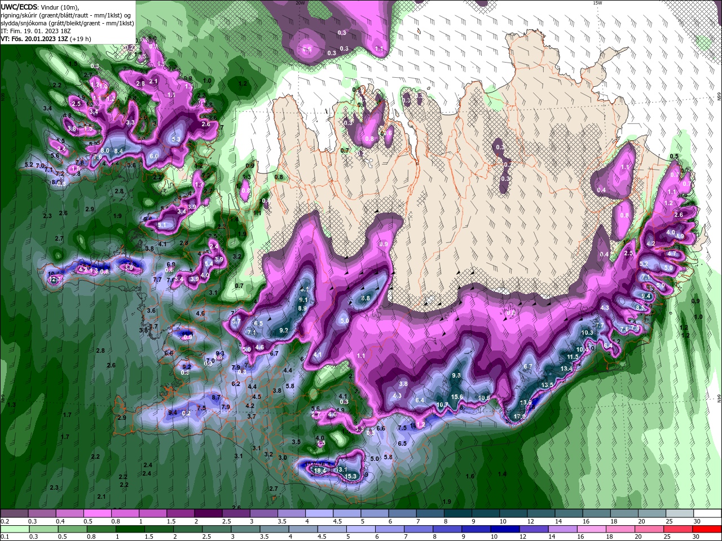Image resolution: width=722 pixels, height=541 pixels.
Task: Click the bright pink 0.5 swatch in purple snow legend
Action: click(x=97, y=513)
